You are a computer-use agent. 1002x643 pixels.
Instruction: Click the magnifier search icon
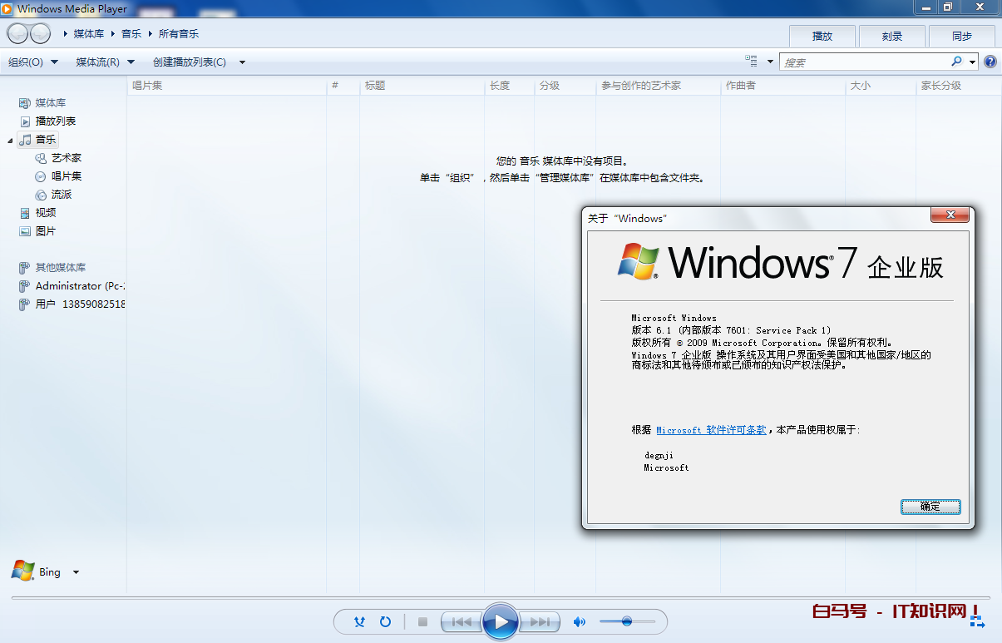tap(956, 62)
